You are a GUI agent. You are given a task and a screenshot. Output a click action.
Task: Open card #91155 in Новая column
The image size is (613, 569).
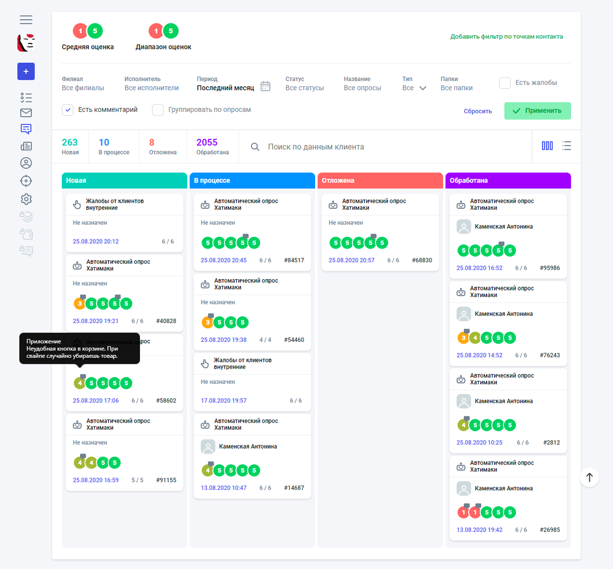124,452
